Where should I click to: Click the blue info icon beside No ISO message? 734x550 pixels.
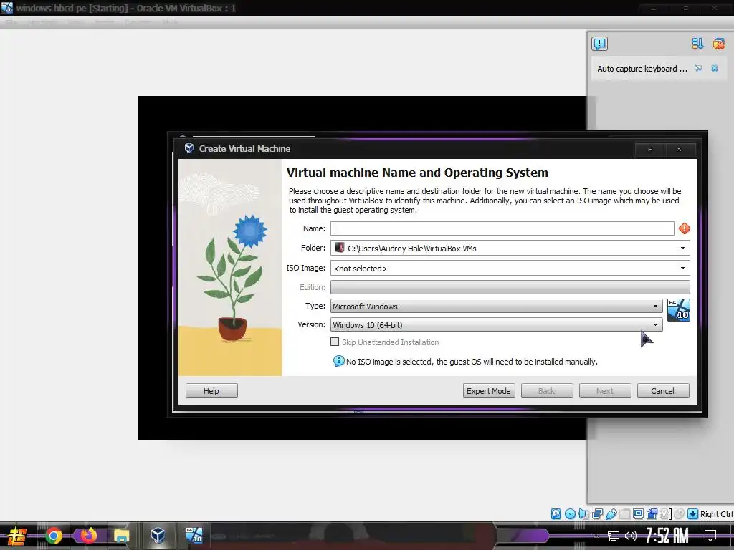(338, 361)
